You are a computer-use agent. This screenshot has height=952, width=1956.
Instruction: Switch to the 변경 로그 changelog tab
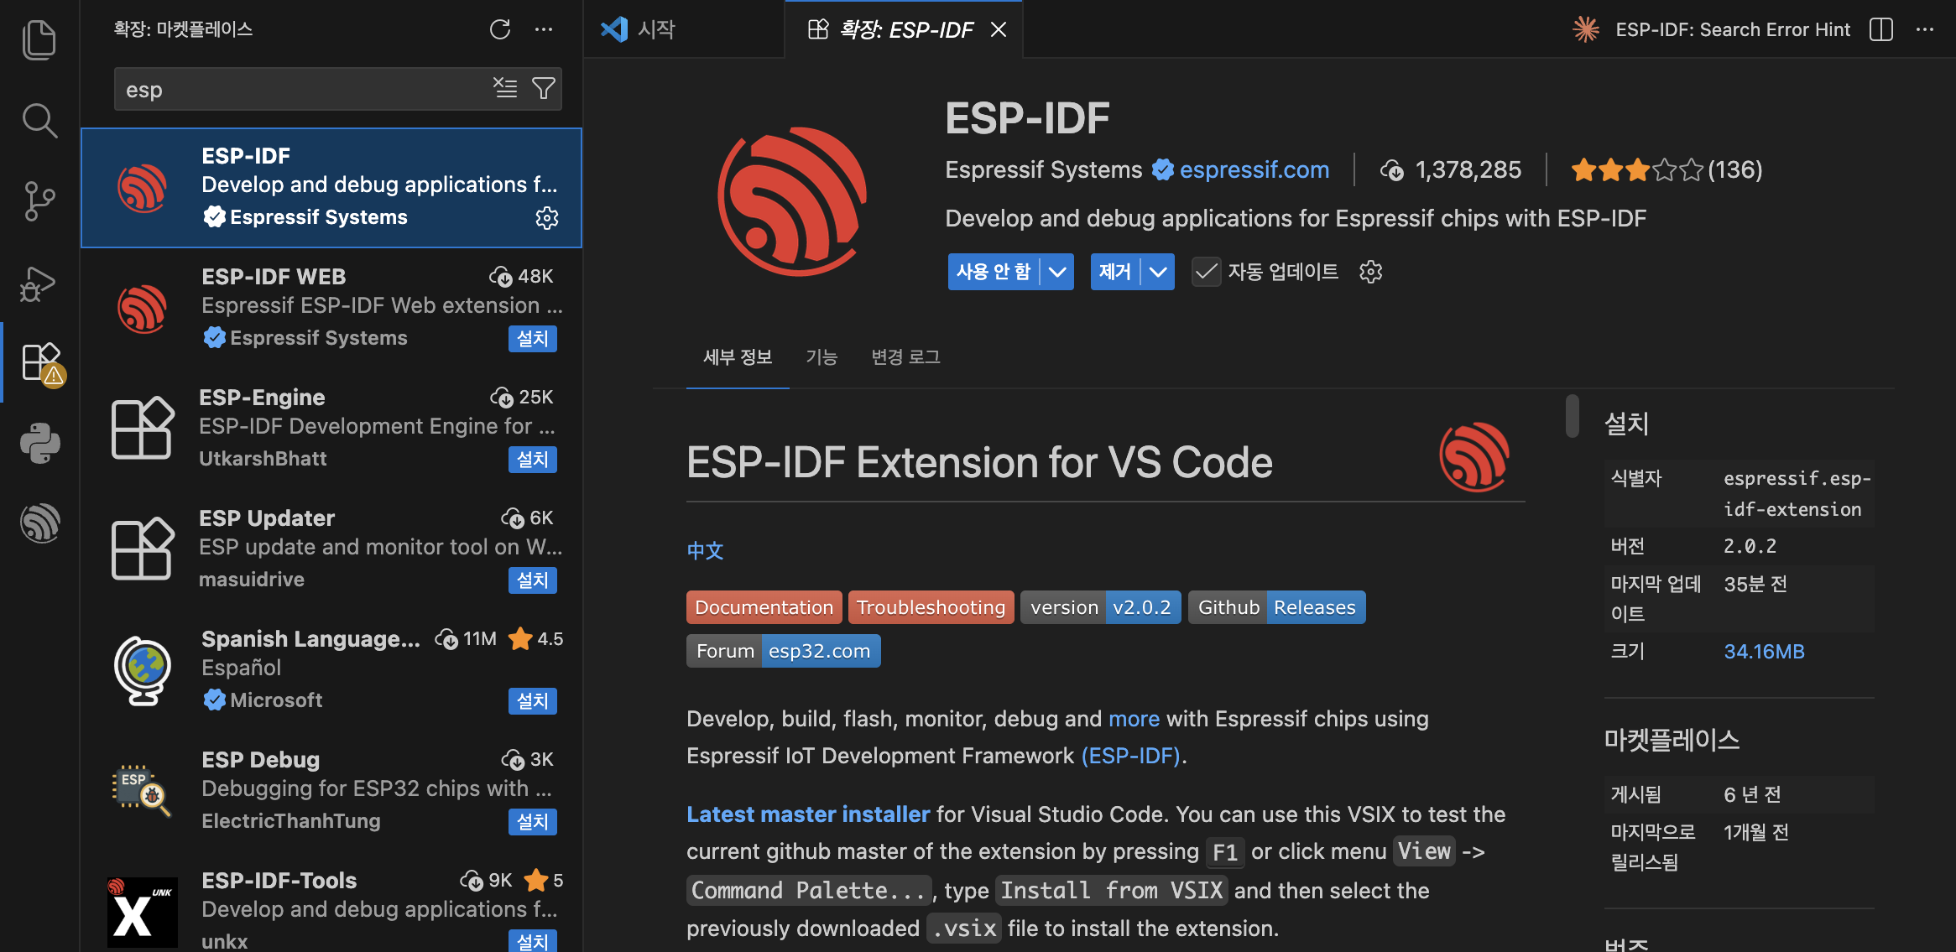point(905,357)
